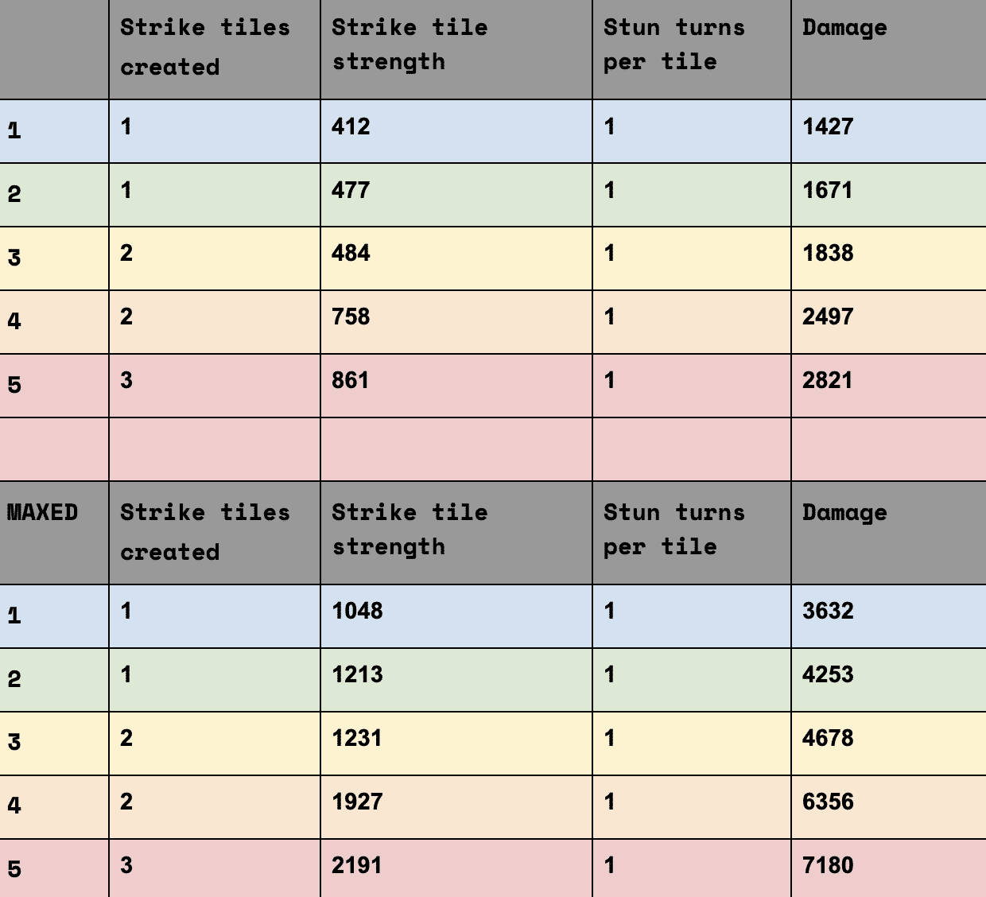Image resolution: width=986 pixels, height=897 pixels.
Task: Click the lower 'Damage' column header
Action: [889, 533]
